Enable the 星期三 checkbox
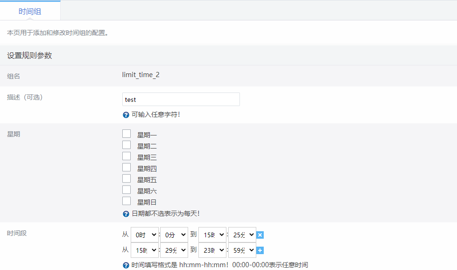 tap(127, 156)
